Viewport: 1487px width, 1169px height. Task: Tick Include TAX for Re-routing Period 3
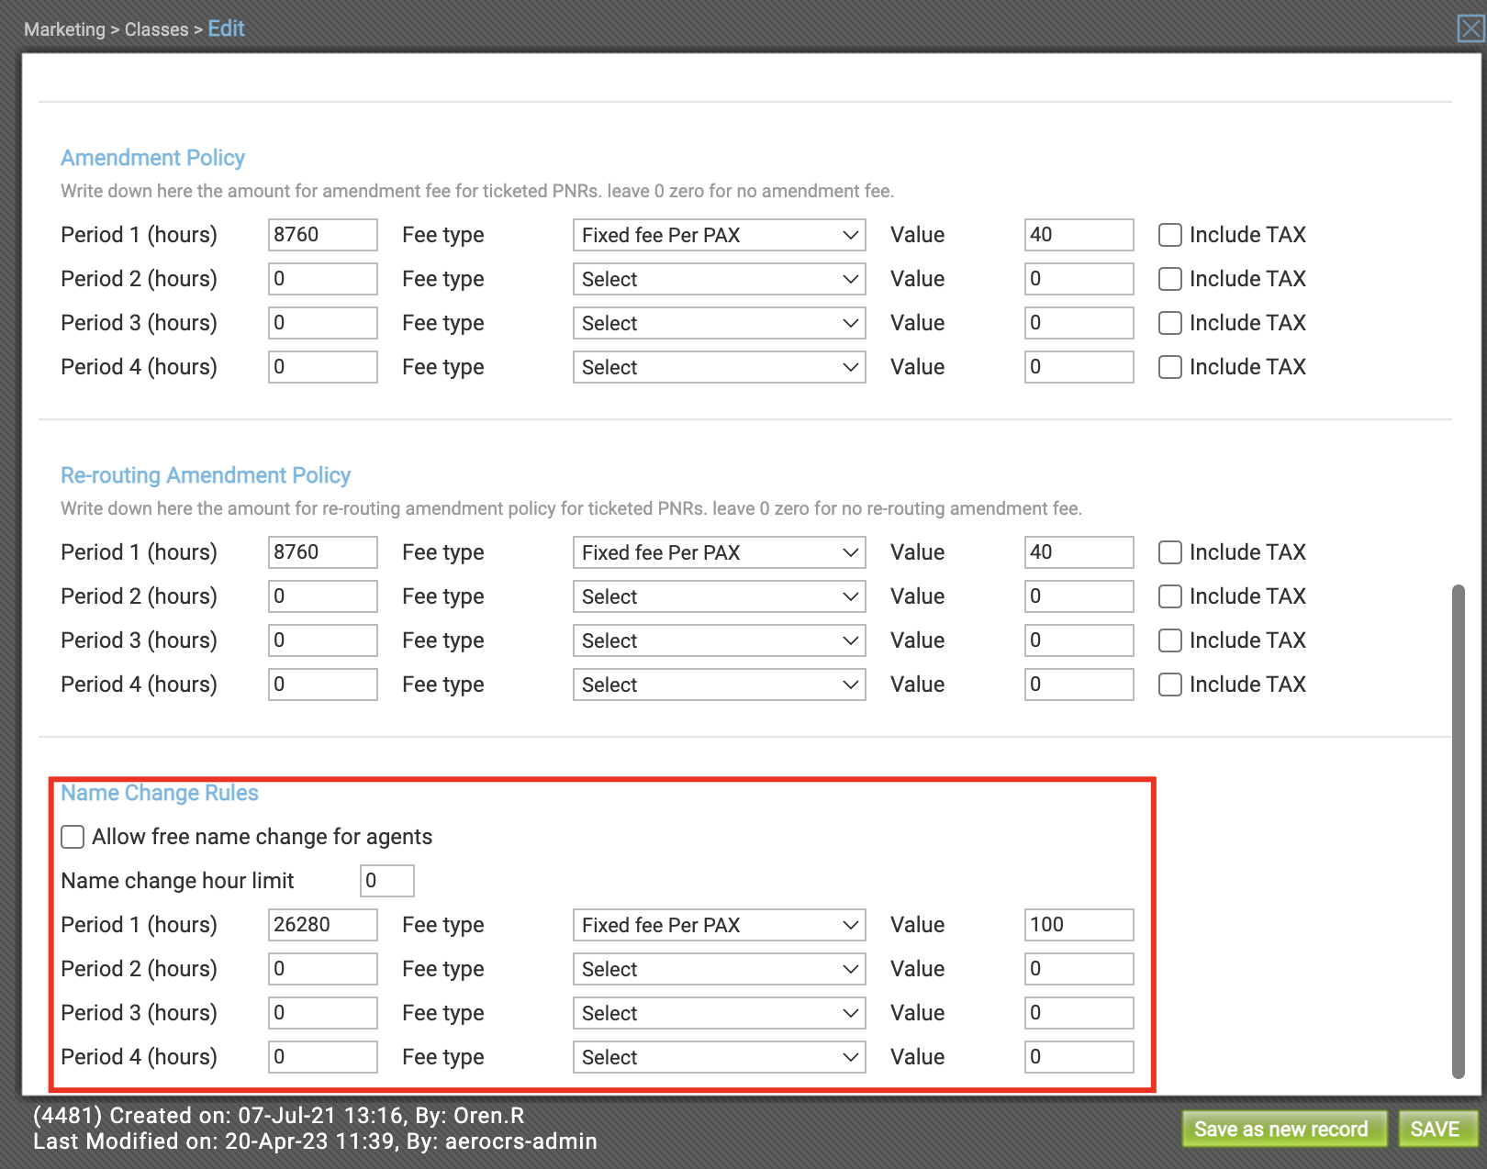[x=1169, y=640]
